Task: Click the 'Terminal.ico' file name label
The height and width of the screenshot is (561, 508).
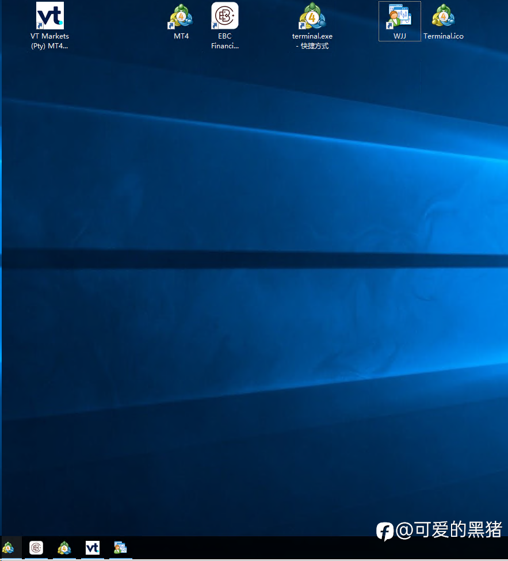Action: 443,36
